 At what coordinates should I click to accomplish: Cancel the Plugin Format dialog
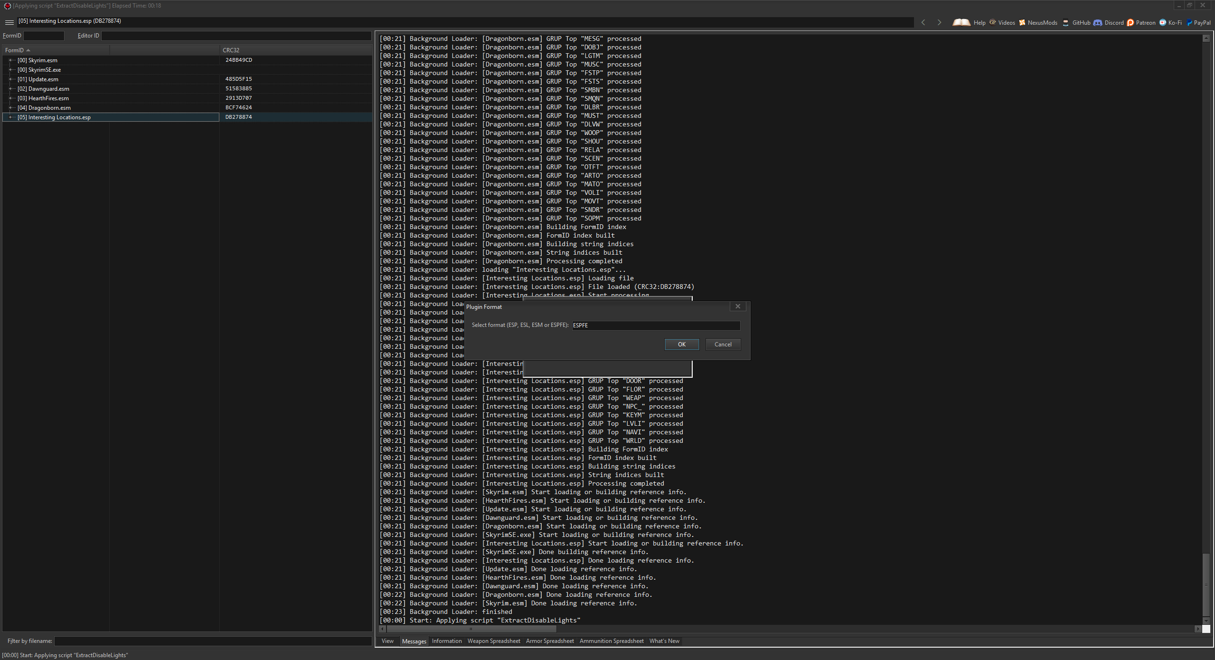coord(722,344)
